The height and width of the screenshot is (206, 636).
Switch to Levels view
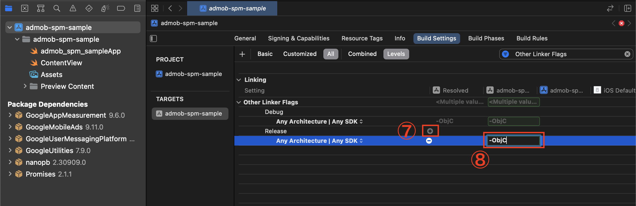click(396, 54)
